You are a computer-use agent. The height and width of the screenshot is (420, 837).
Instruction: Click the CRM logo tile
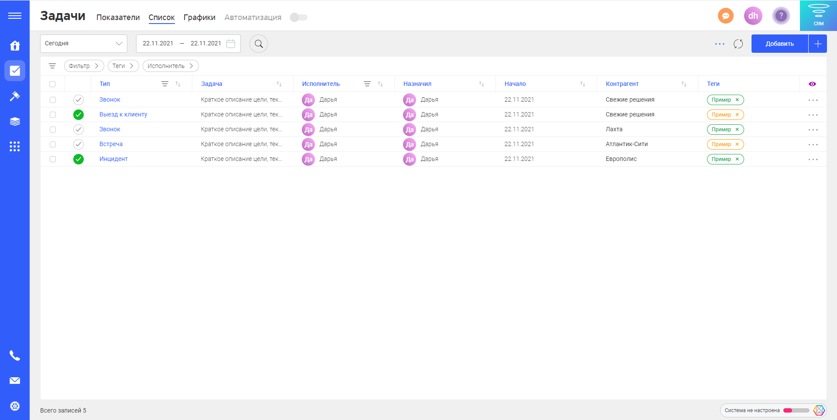click(x=818, y=16)
